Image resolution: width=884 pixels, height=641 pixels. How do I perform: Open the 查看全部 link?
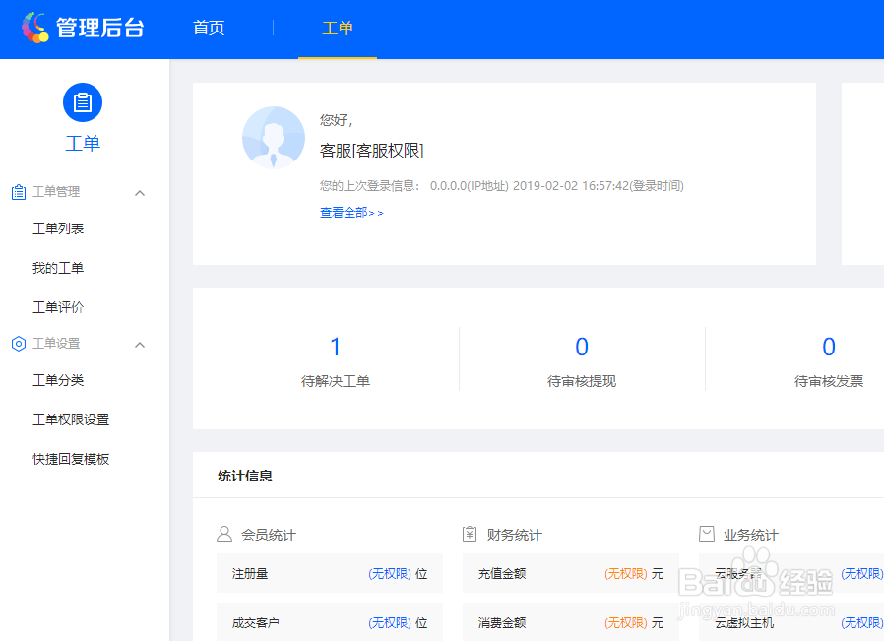[346, 211]
